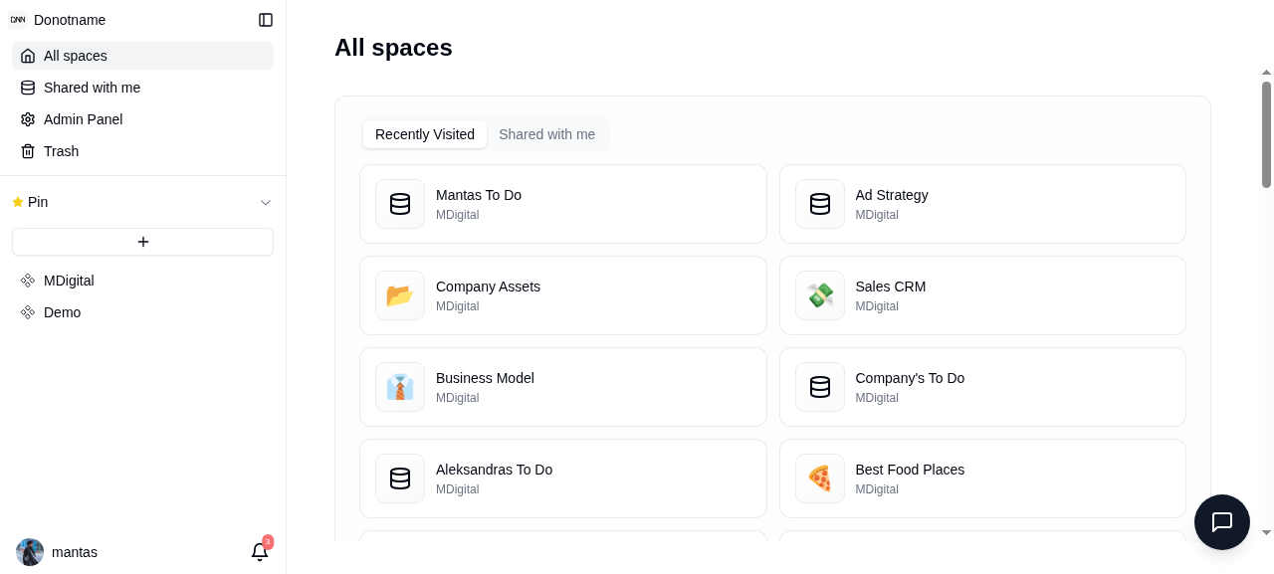1274x574 pixels.
Task: Click the Business Model shirt-and-tie icon
Action: (400, 387)
